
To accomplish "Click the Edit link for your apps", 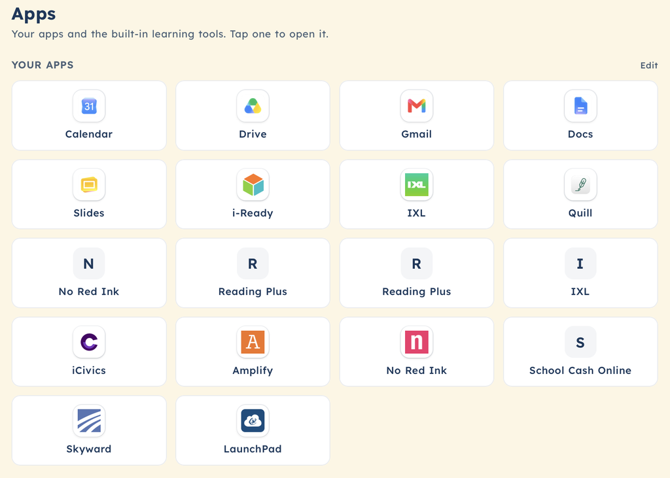I will (648, 65).
